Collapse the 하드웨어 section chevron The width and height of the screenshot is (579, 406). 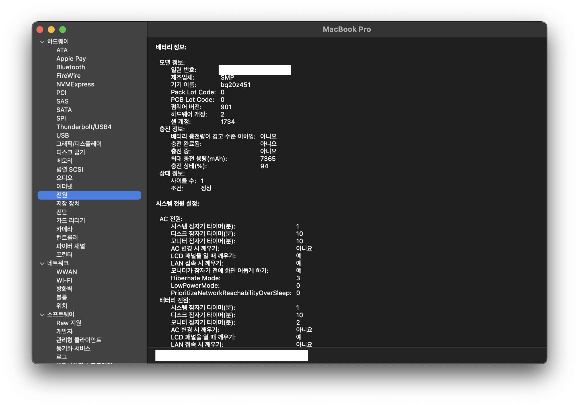click(42, 42)
